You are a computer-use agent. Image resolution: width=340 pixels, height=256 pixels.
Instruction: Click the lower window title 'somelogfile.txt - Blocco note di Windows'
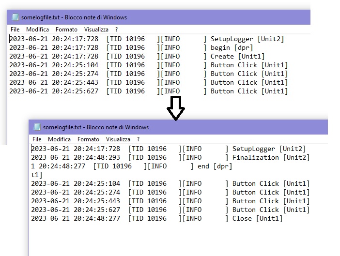96,127
